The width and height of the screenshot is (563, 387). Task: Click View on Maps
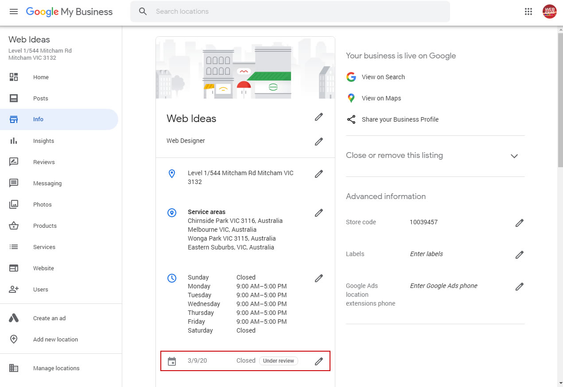click(x=381, y=98)
